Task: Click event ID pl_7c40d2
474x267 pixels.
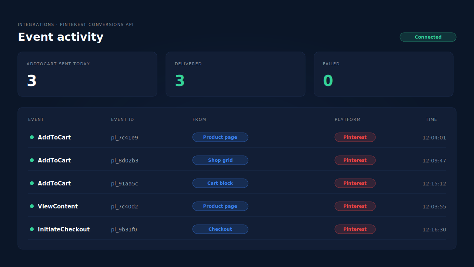Action: pos(124,207)
